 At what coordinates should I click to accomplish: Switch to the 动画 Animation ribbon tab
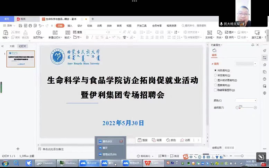(99, 26)
